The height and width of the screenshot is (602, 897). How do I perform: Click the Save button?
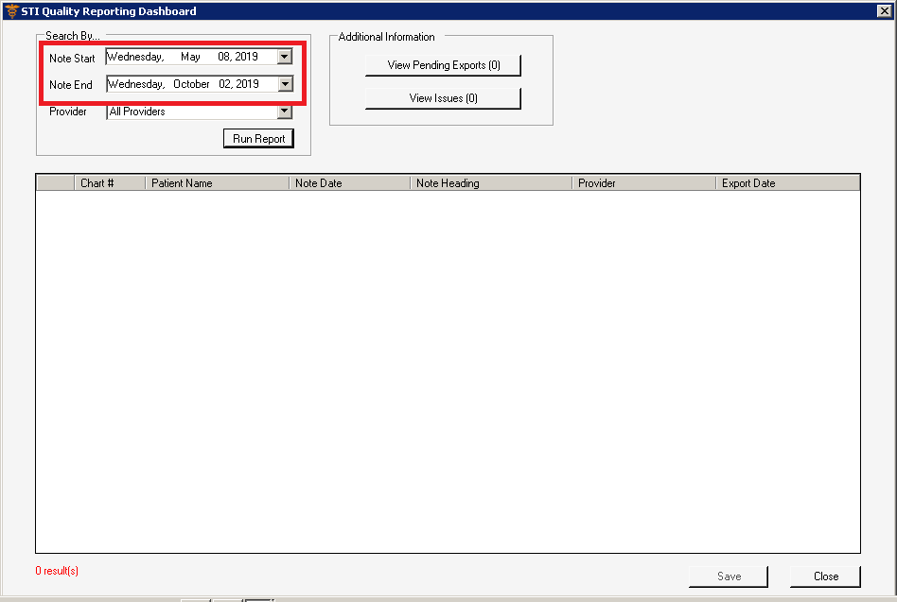pyautogui.click(x=729, y=576)
